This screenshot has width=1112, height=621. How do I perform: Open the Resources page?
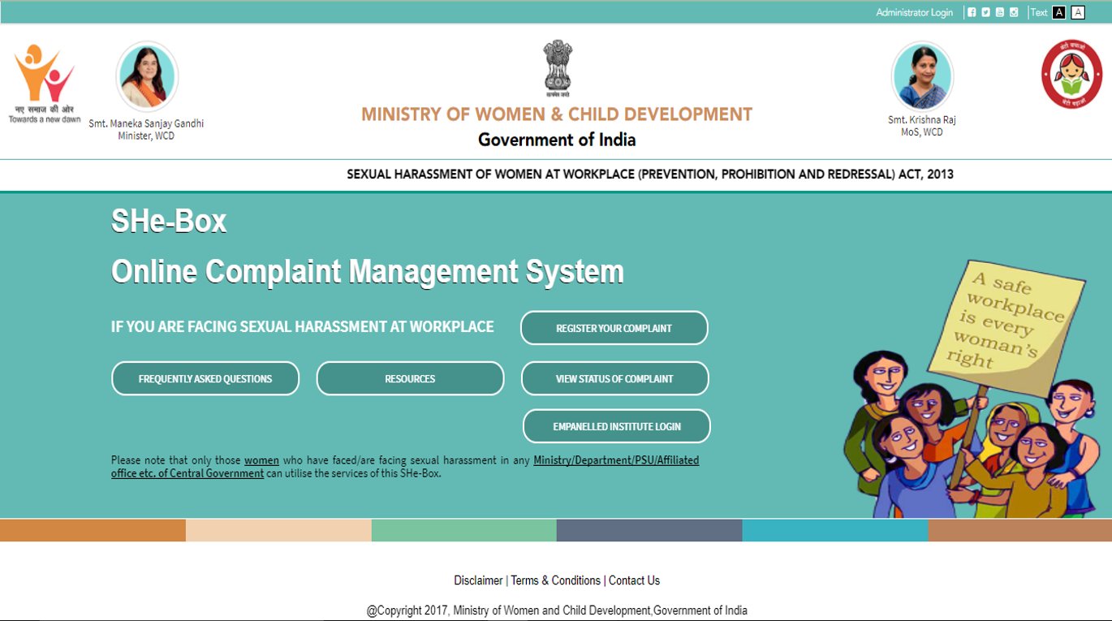410,378
